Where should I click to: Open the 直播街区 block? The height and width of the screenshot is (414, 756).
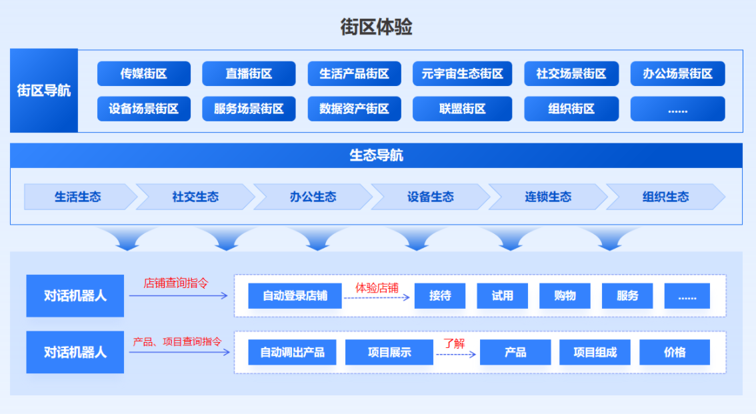[249, 74]
